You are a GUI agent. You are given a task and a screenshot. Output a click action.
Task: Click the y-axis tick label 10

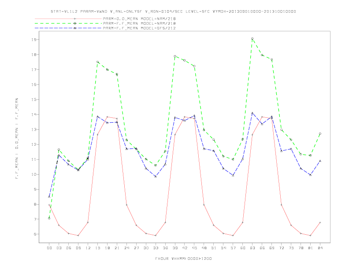pyautogui.click(x=34, y=174)
